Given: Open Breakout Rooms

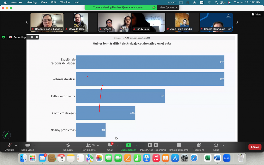Looking at the screenshot, I should tap(179, 145).
